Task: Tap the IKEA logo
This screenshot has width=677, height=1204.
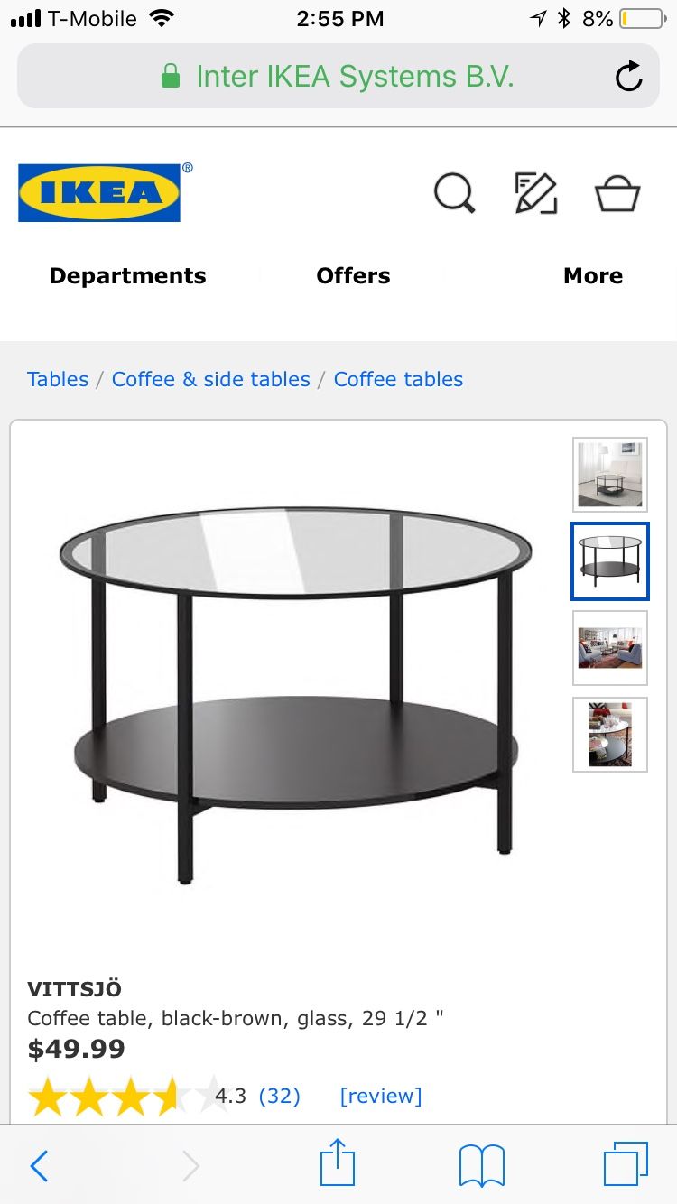Action: [99, 192]
